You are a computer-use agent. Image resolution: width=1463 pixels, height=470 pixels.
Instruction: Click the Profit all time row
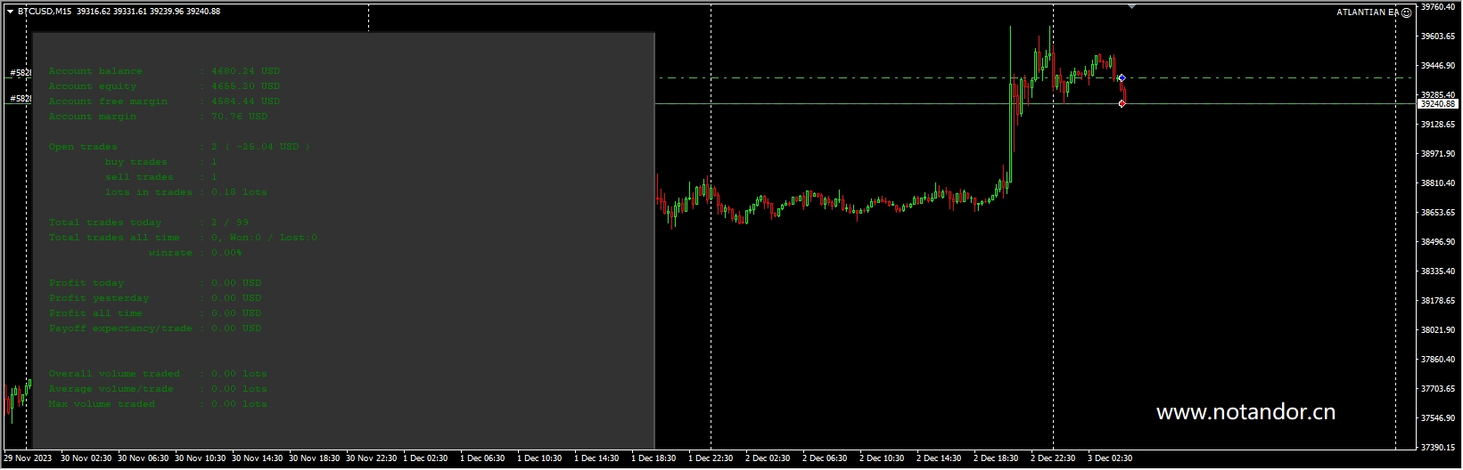(x=155, y=313)
